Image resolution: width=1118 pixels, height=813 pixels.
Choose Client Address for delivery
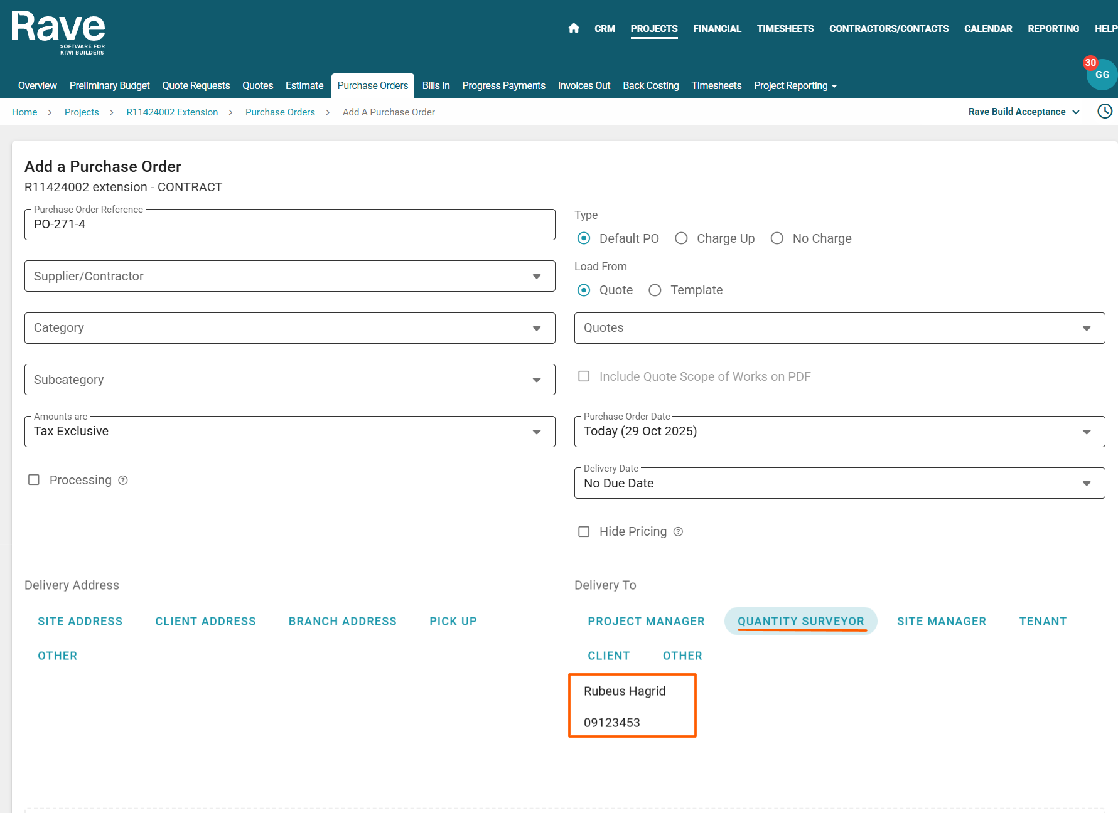[x=206, y=621]
